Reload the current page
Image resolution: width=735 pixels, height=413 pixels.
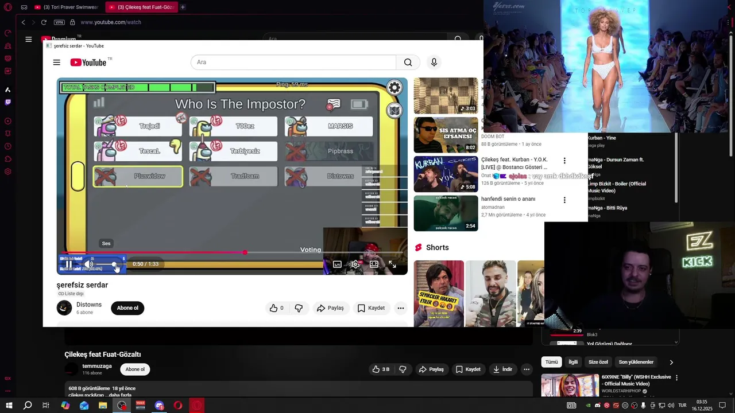tap(44, 22)
